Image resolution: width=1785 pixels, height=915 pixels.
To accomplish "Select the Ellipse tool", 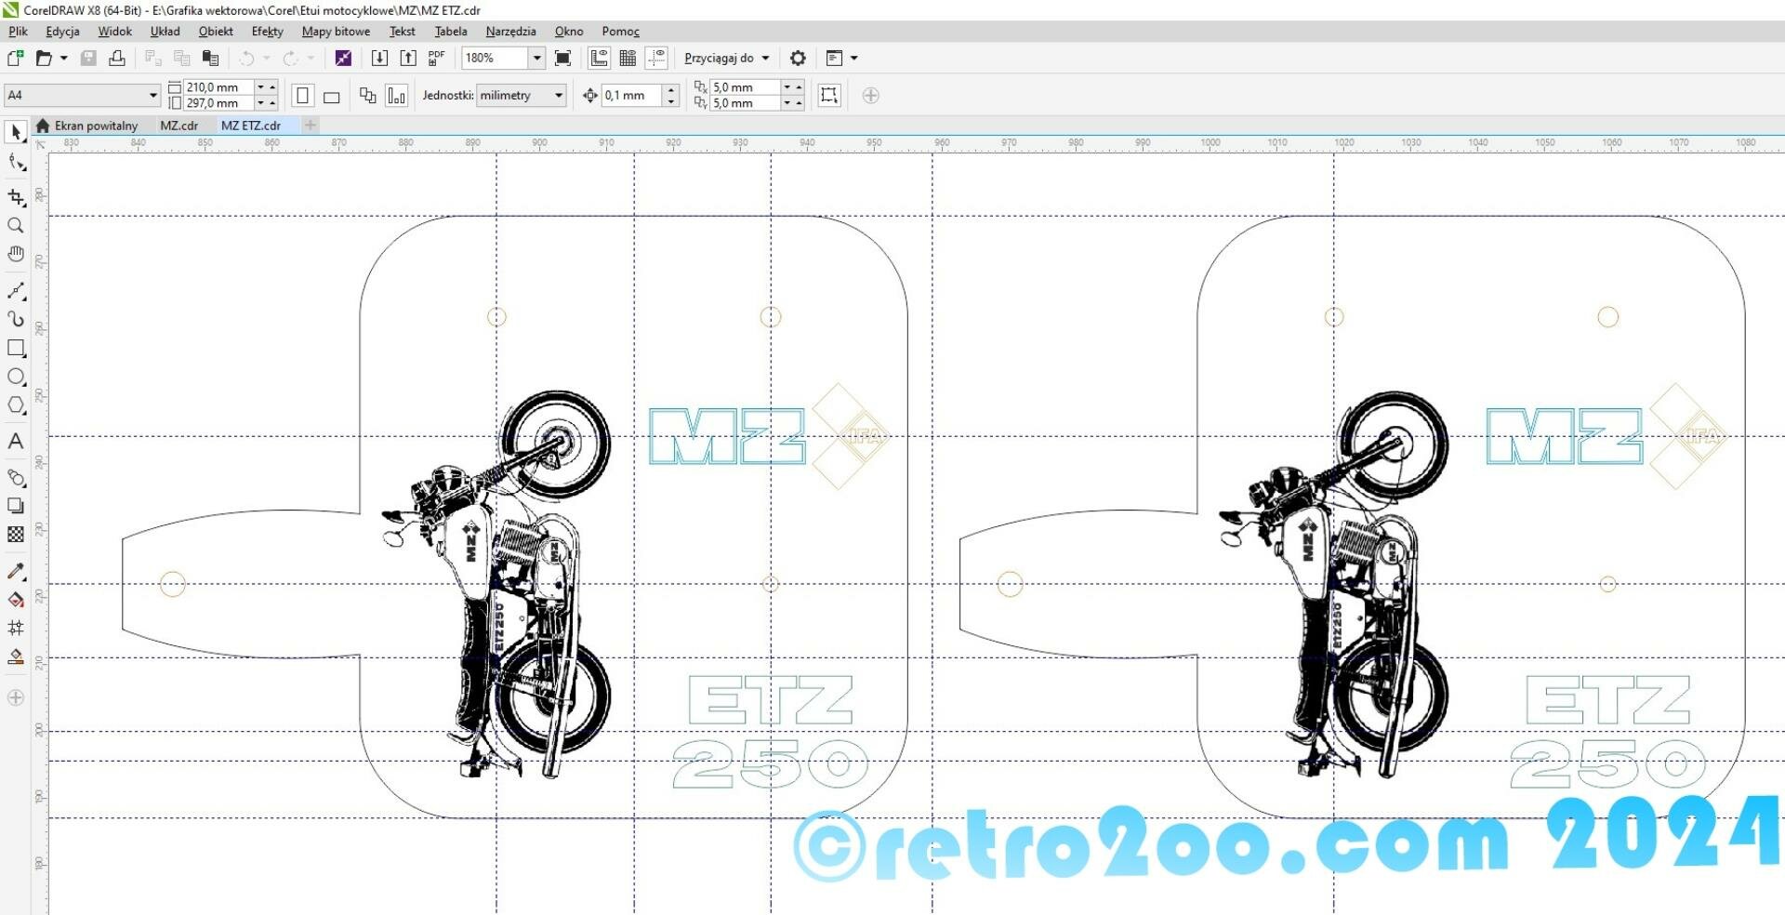I will click(16, 377).
